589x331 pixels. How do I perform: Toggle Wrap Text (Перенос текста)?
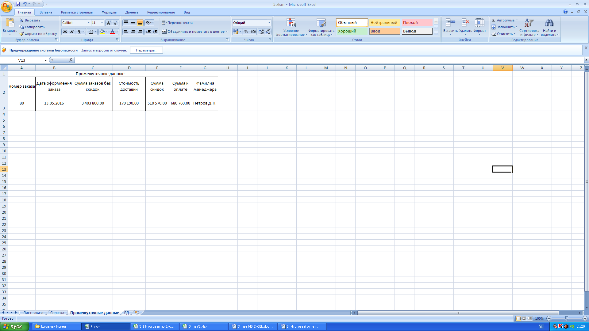click(x=177, y=23)
